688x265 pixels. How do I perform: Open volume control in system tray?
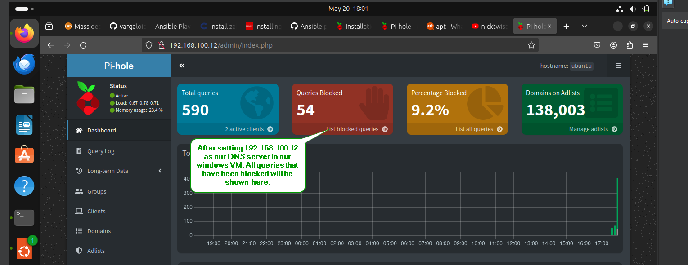(632, 9)
